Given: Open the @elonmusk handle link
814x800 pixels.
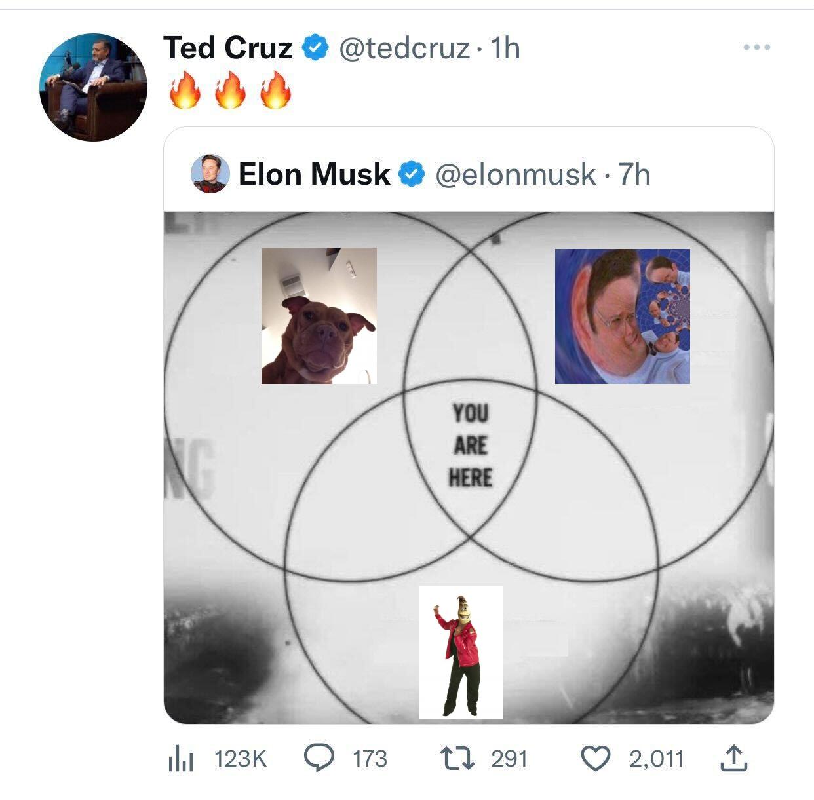Looking at the screenshot, I should click(x=515, y=174).
